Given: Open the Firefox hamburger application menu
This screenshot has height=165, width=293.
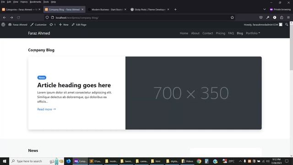Looking at the screenshot, I should click(288, 17).
